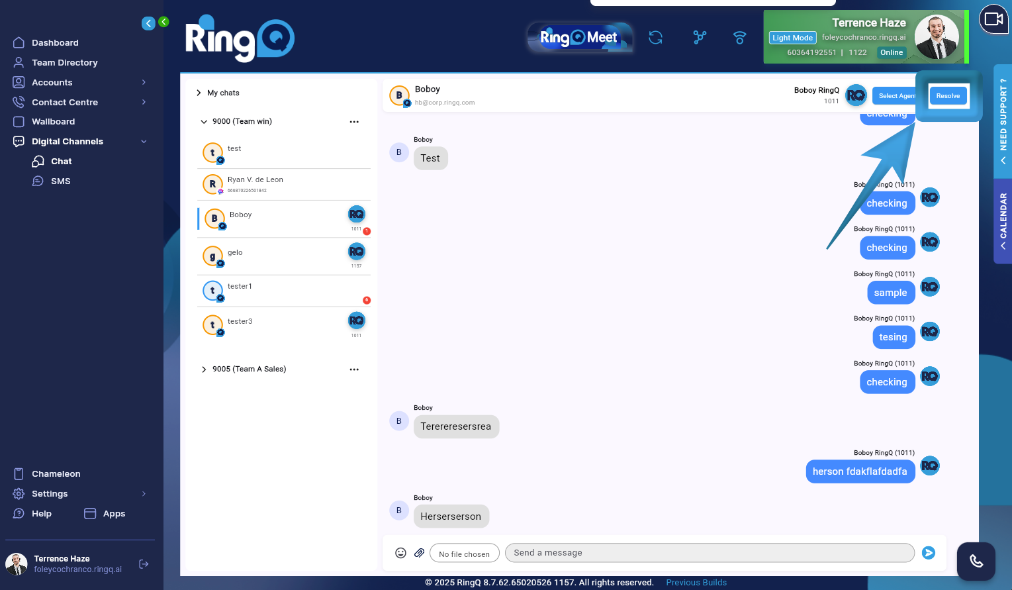The image size is (1012, 590).
Task: Open the Wallboard section
Action: pyautogui.click(x=54, y=121)
